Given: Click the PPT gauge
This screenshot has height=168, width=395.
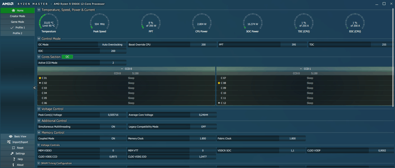Looking at the screenshot, I should (x=151, y=23).
